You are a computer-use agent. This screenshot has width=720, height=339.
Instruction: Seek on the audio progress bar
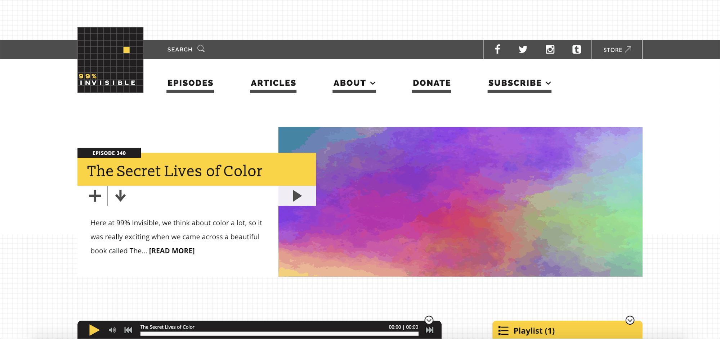click(x=279, y=334)
